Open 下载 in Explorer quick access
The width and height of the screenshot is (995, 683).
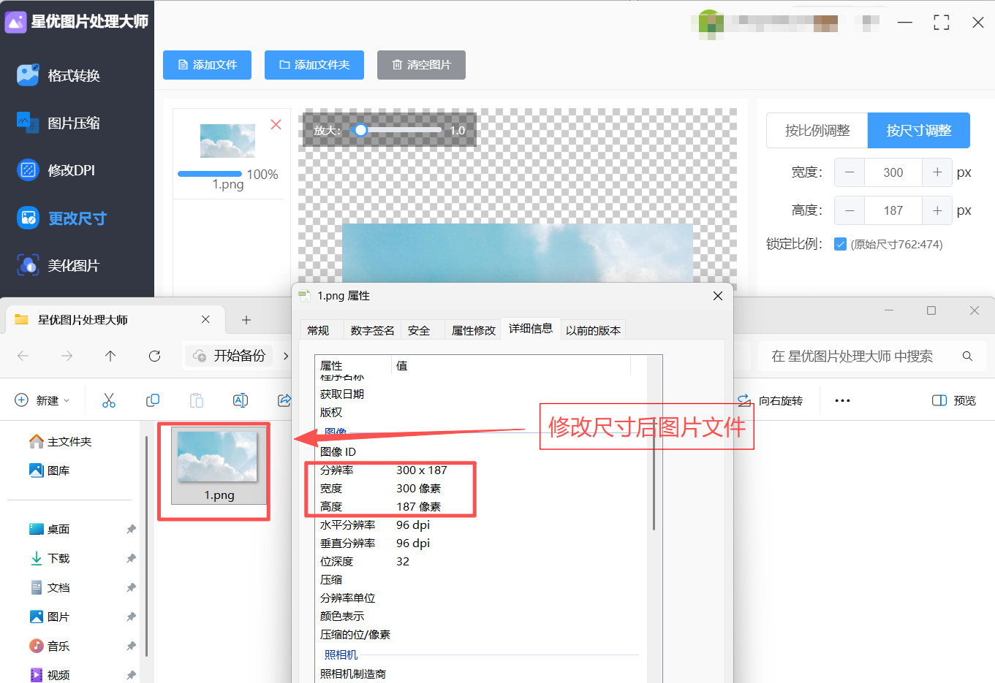pos(50,558)
